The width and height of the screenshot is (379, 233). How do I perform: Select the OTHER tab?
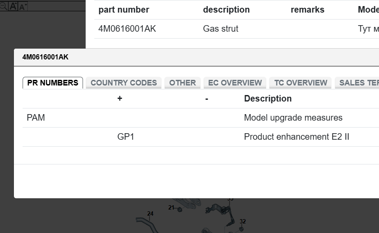[x=183, y=83]
